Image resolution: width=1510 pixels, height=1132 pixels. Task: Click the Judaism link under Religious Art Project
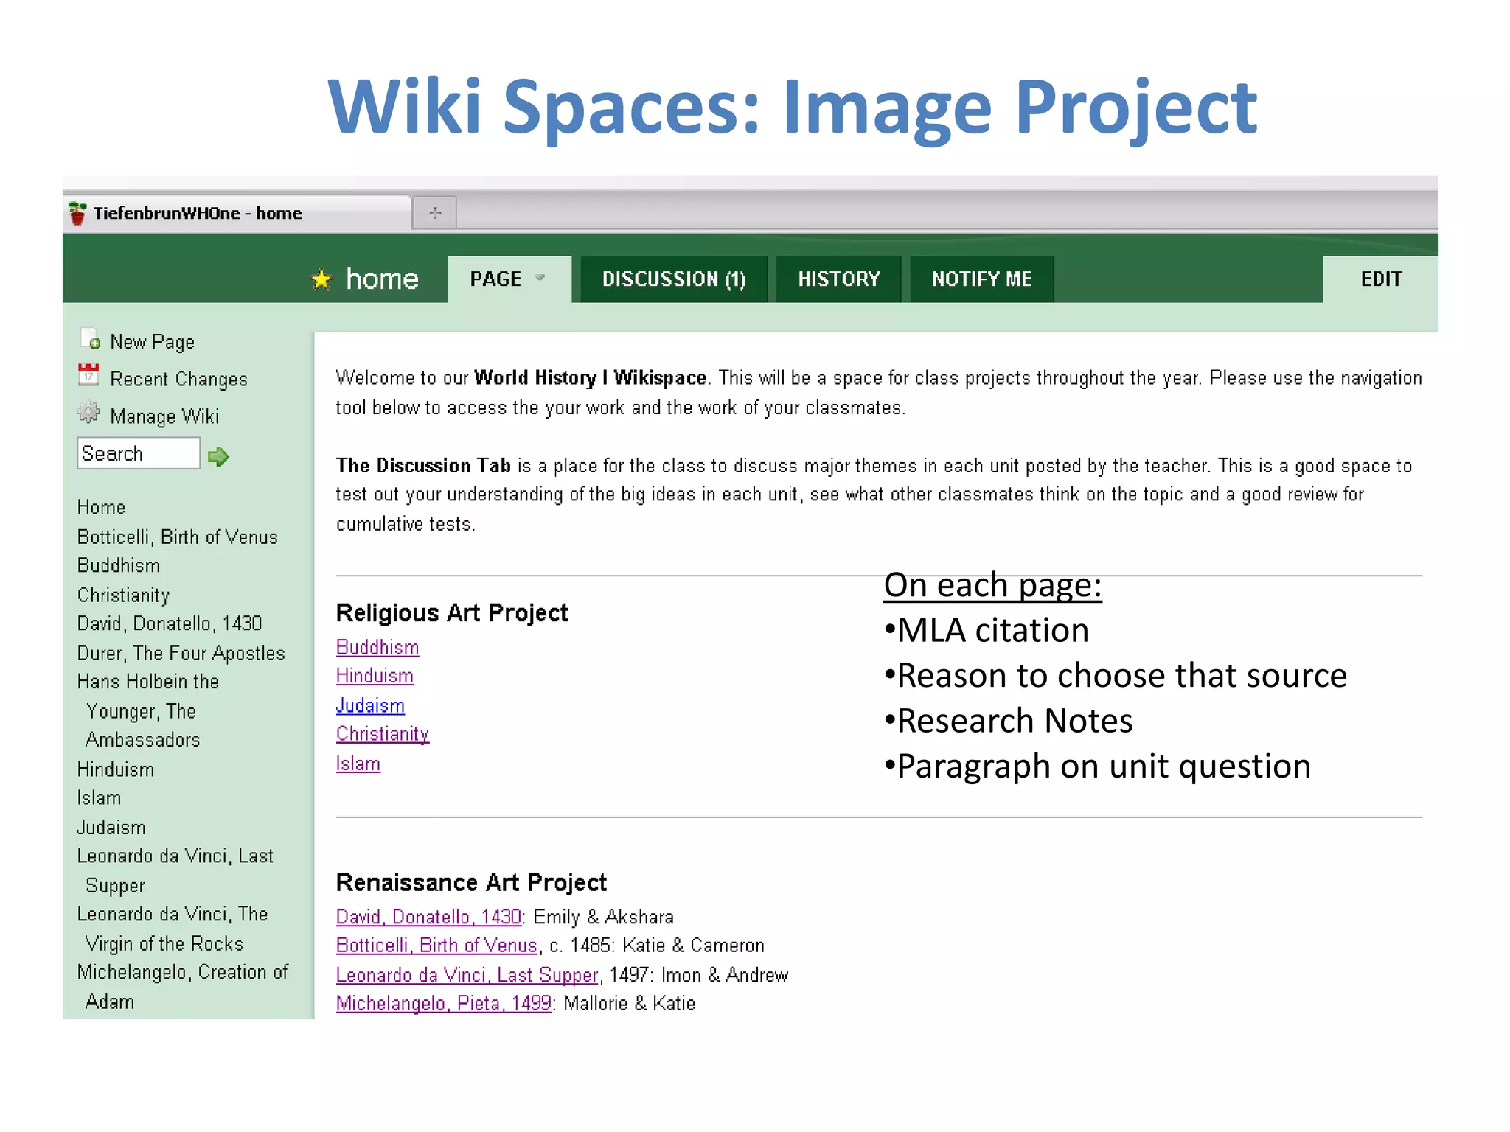coord(370,705)
